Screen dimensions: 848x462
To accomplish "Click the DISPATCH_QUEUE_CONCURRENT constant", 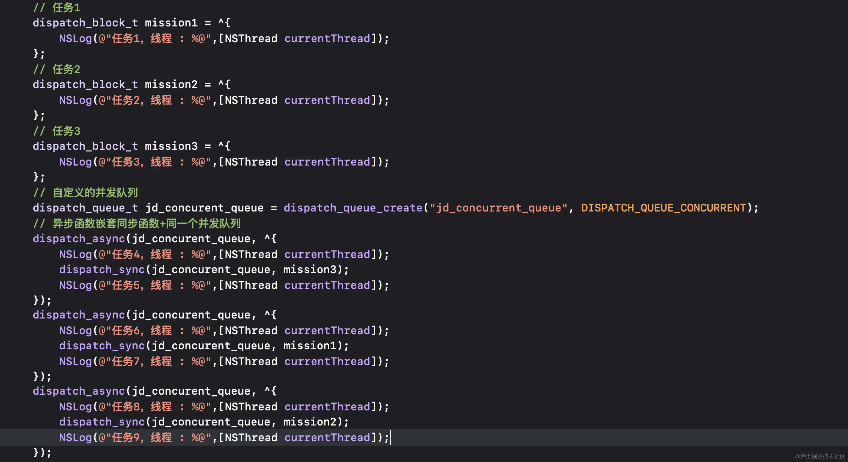I will [663, 208].
